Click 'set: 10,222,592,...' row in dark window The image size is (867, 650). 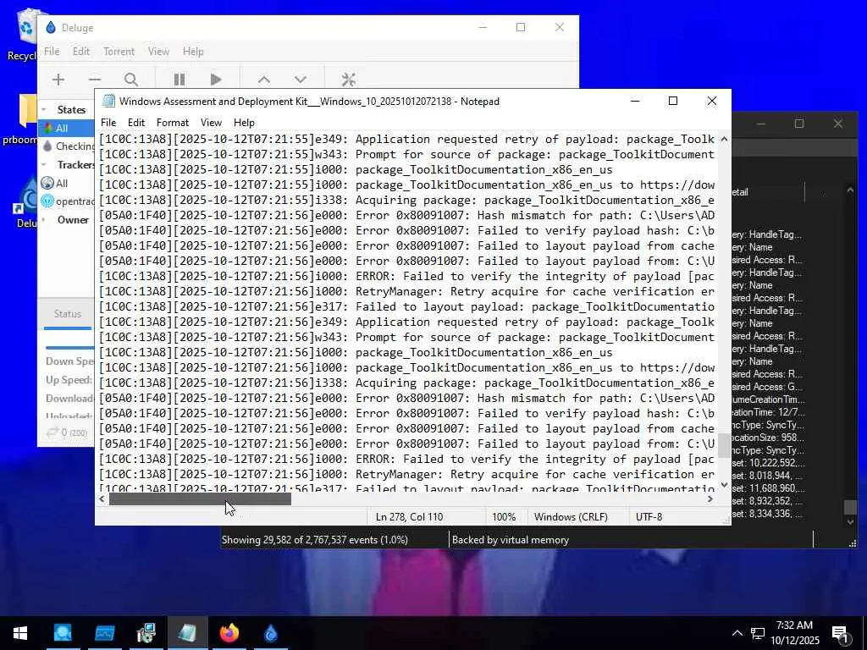(768, 463)
